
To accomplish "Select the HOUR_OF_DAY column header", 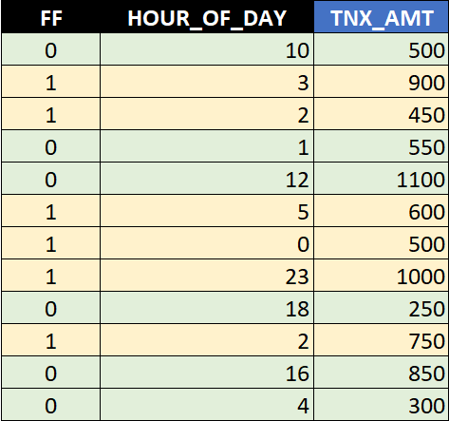I will (x=207, y=17).
